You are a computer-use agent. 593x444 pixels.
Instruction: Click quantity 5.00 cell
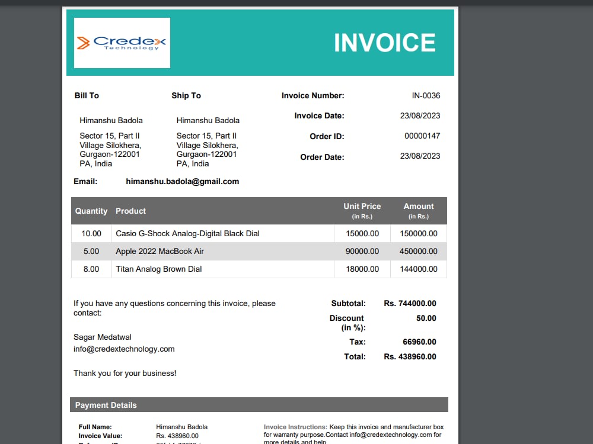[91, 252]
